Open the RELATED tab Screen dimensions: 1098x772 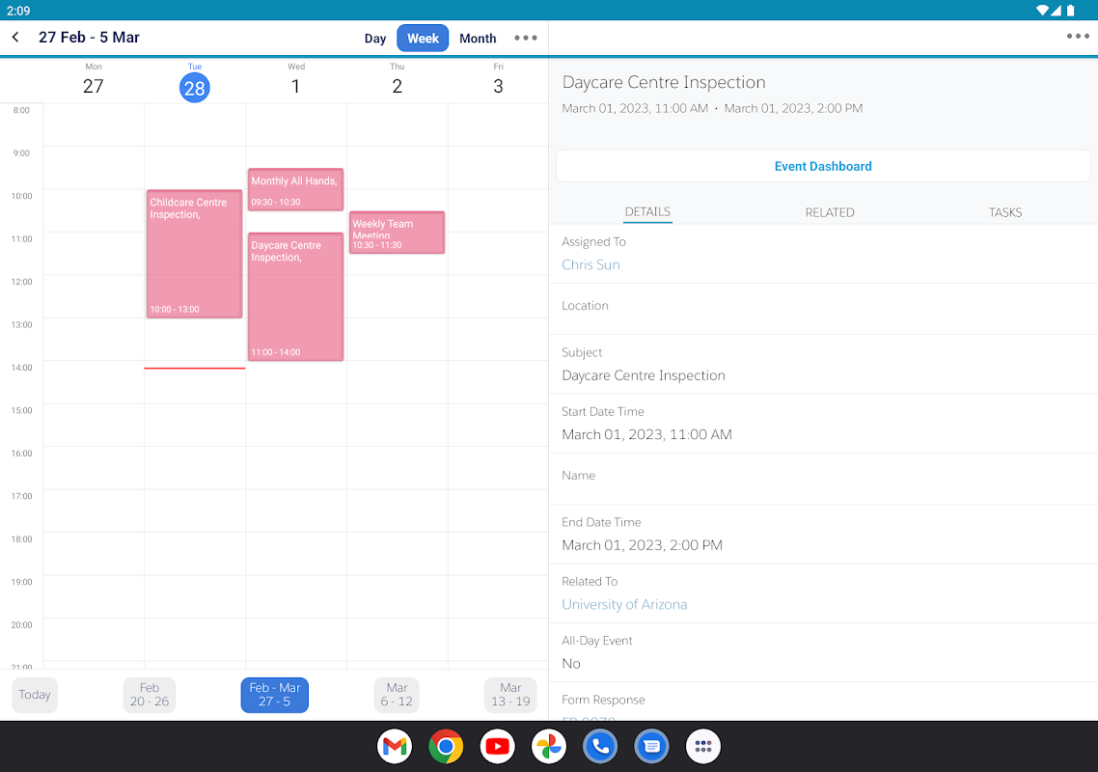click(x=830, y=212)
